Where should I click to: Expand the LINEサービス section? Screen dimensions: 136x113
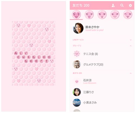click(x=102, y=40)
